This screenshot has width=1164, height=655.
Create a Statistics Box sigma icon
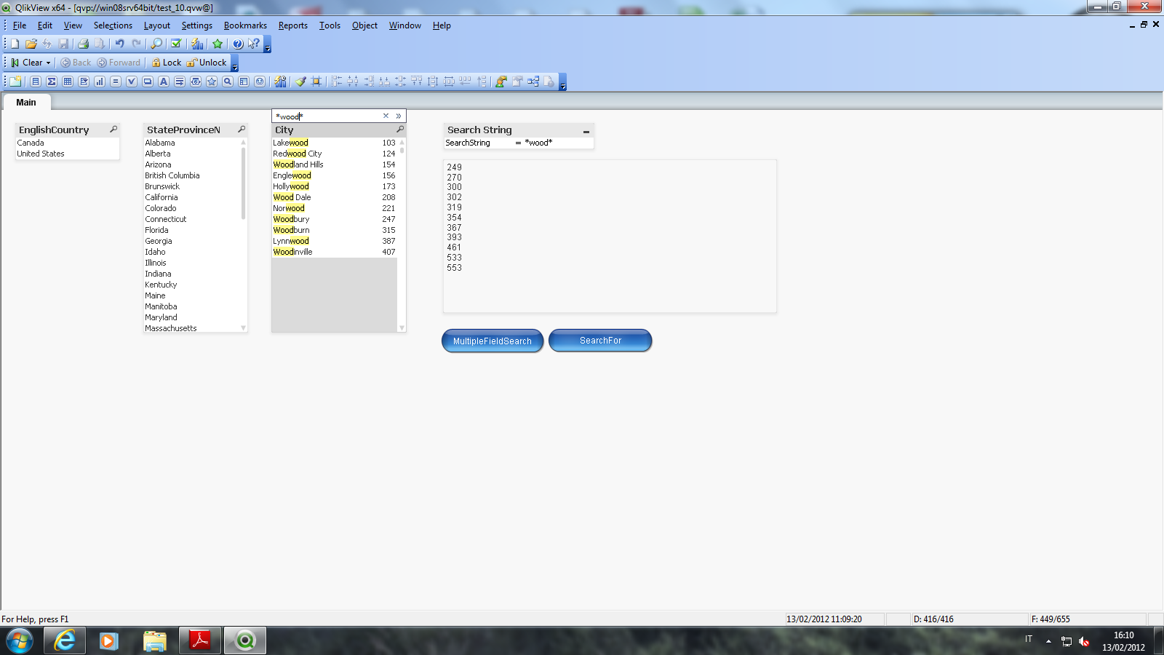pyautogui.click(x=52, y=82)
